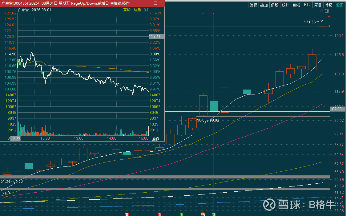Click the 复权 toolbar button

click(x=253, y=5)
